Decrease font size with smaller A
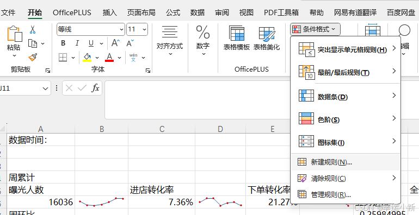This screenshot has width=419, height=215. click(131, 43)
